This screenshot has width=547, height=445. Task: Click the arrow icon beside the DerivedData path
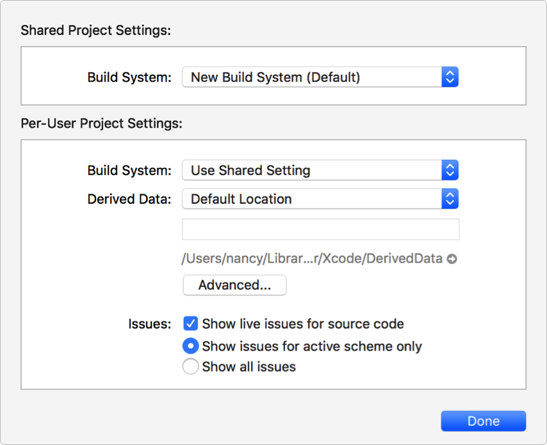452,259
